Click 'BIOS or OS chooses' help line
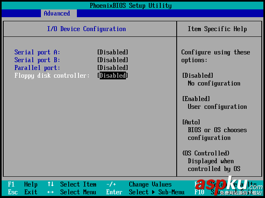 click(x=217, y=130)
